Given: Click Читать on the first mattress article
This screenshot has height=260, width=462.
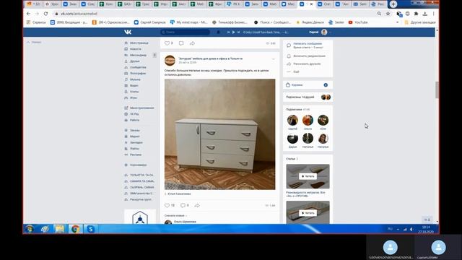Looking at the screenshot, I should [x=308, y=176].
